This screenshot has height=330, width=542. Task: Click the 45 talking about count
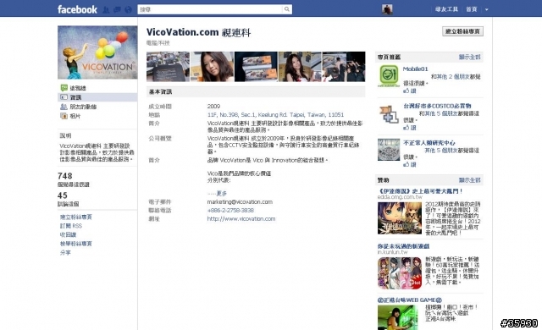[x=63, y=195]
